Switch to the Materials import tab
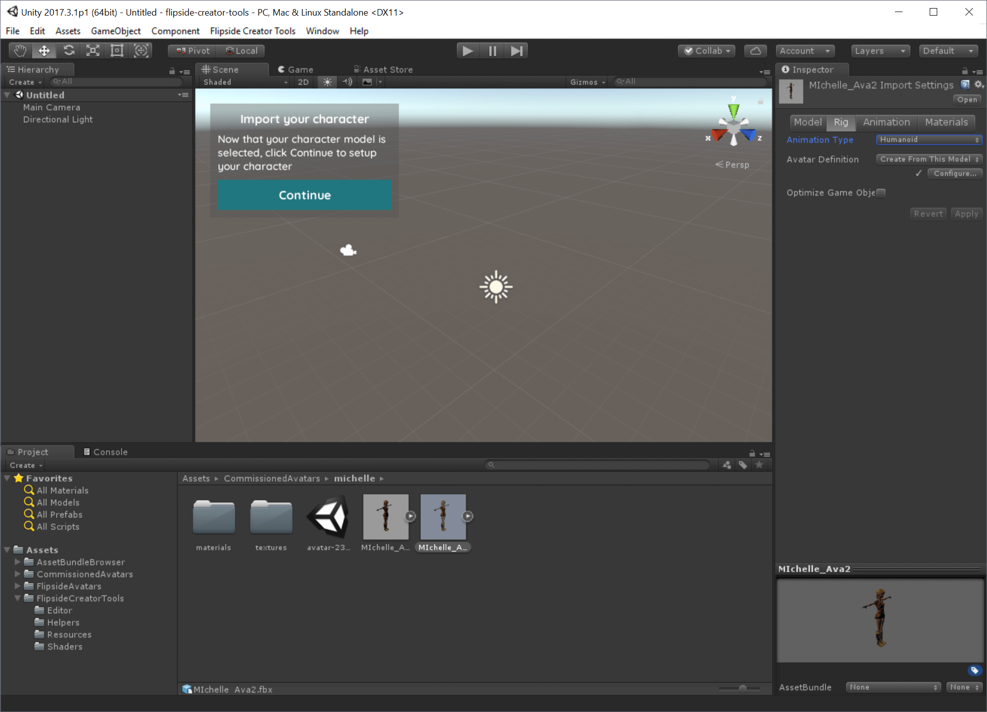The width and height of the screenshot is (987, 712). click(x=946, y=122)
